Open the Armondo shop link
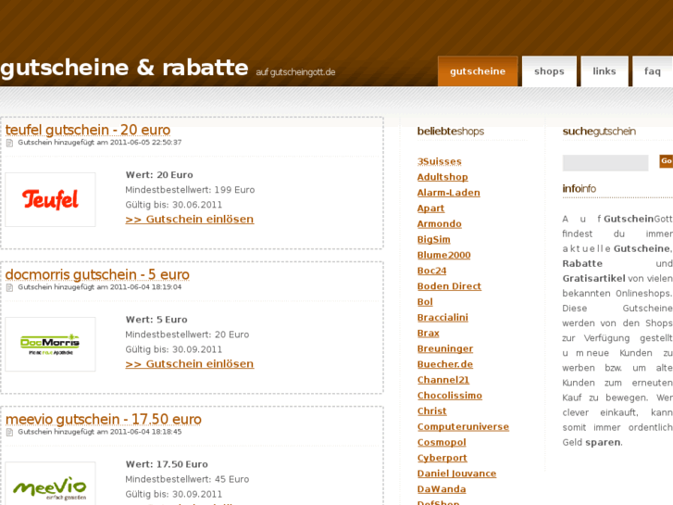Screen dimensions: 673x505 pyautogui.click(x=440, y=224)
